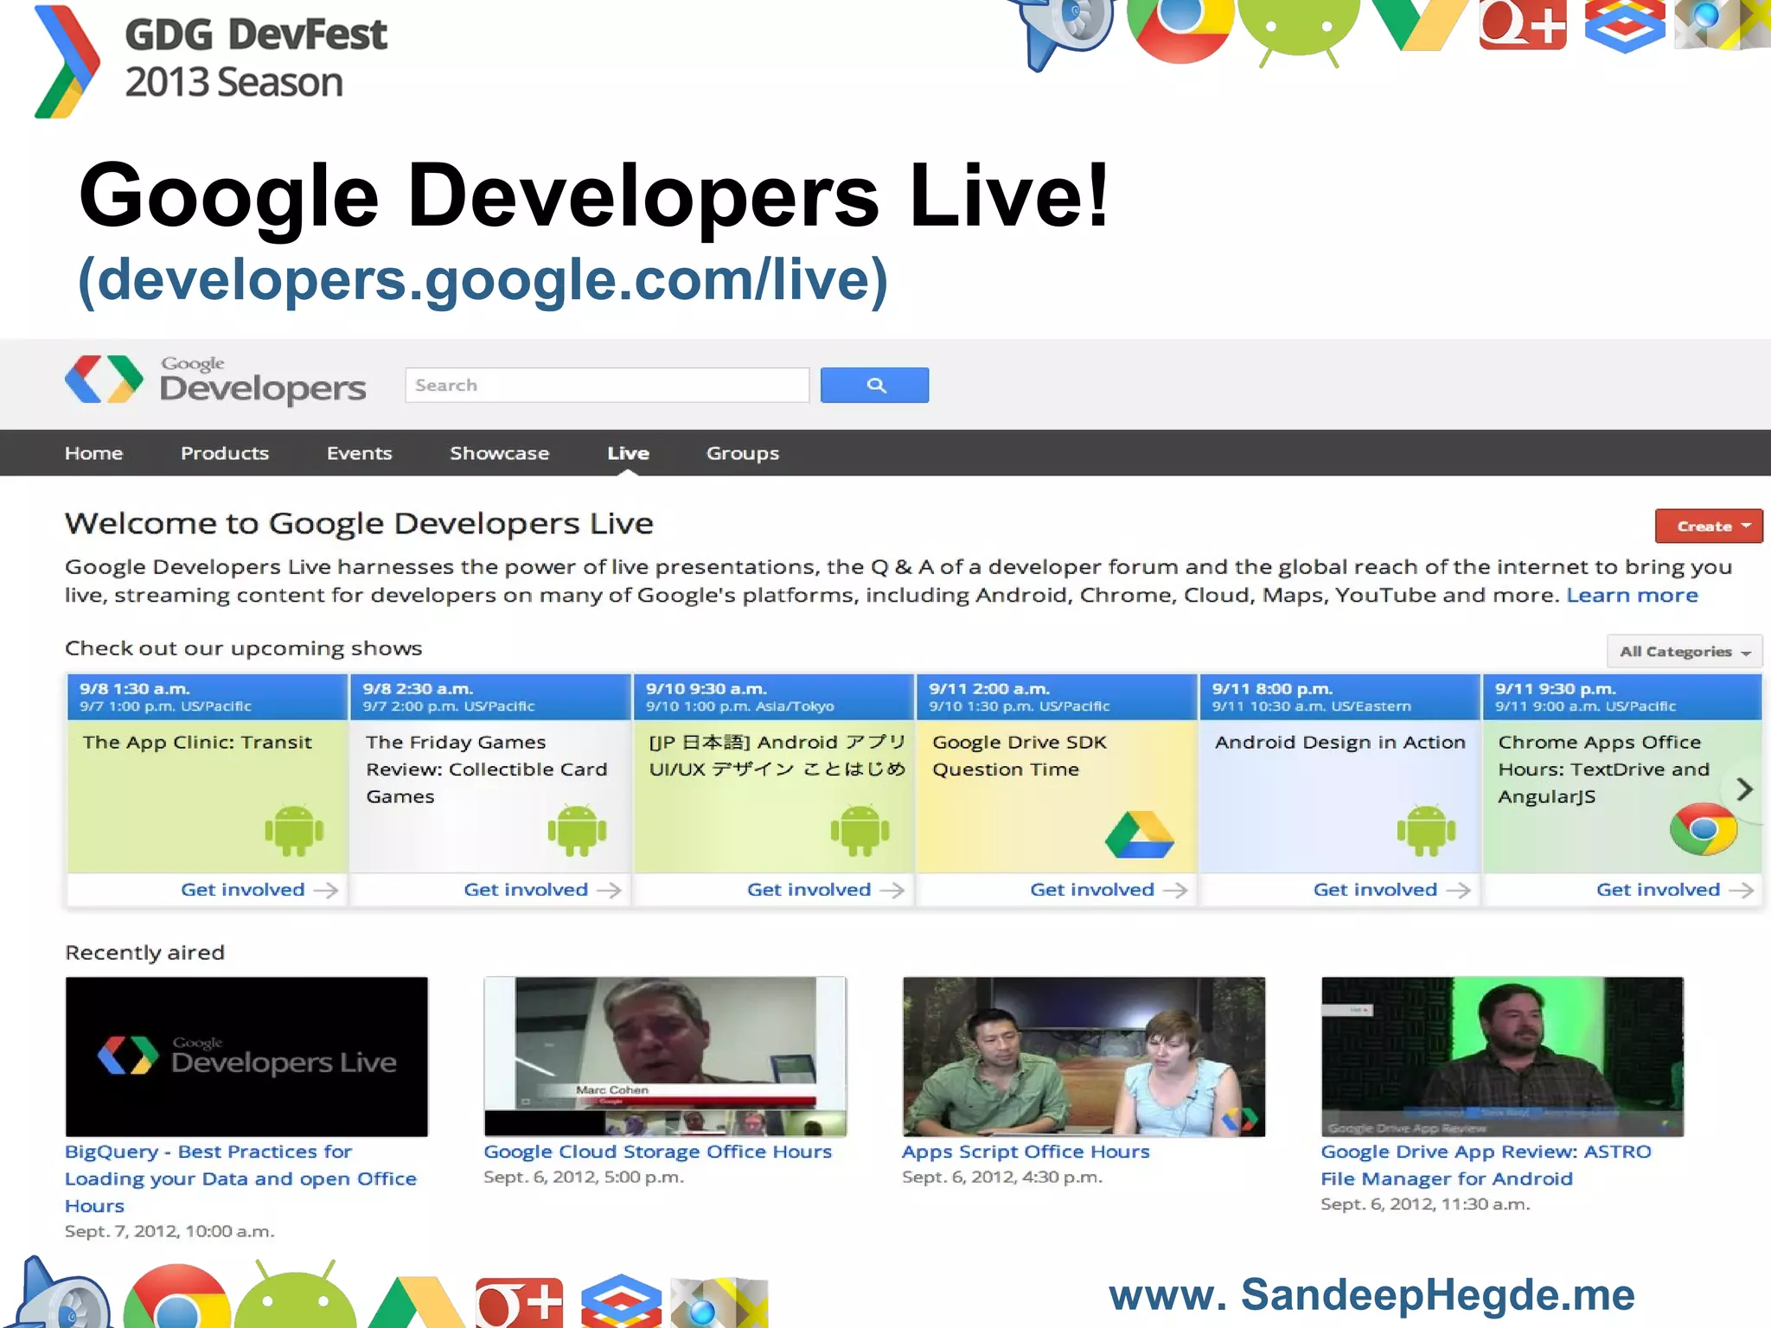Click the Google+ icon in the bottom banner
Image resolution: width=1771 pixels, height=1328 pixels.
pos(519,1303)
